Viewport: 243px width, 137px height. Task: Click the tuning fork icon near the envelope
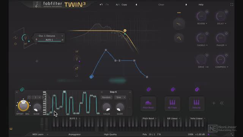77,59
